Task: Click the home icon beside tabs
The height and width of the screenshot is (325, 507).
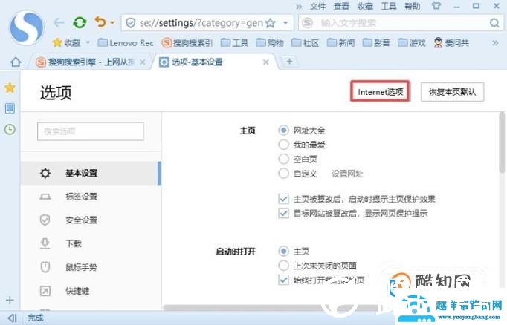Action: [x=16, y=62]
